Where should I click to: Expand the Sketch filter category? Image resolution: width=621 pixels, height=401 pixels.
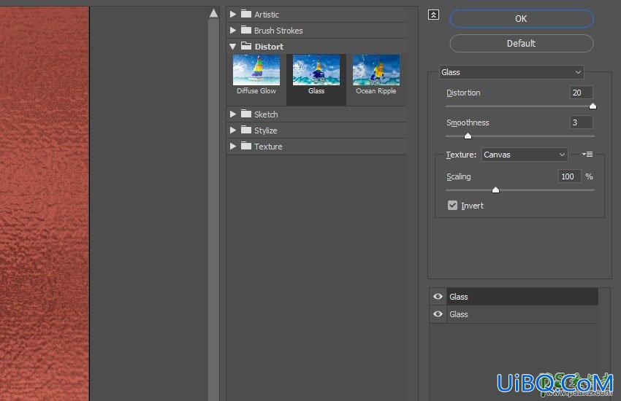[233, 114]
